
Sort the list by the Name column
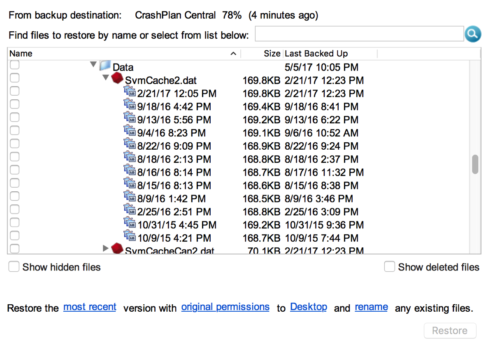(x=123, y=54)
